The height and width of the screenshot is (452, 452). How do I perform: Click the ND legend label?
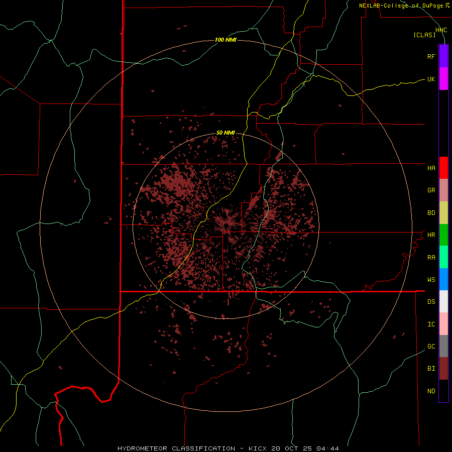[x=431, y=391]
